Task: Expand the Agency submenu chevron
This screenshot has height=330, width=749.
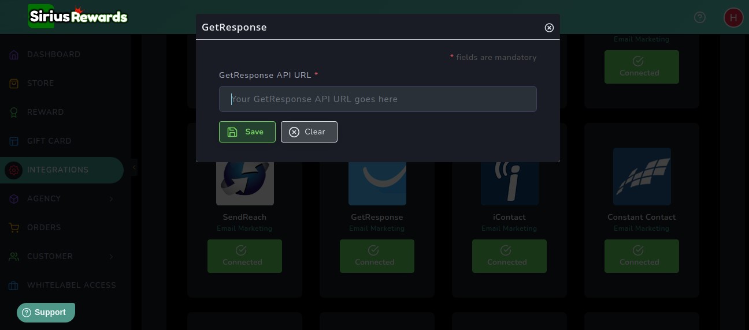Action: (111, 199)
